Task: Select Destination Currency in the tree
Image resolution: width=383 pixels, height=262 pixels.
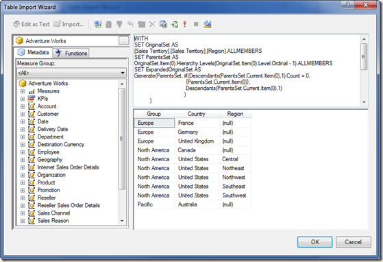Action: 61,145
